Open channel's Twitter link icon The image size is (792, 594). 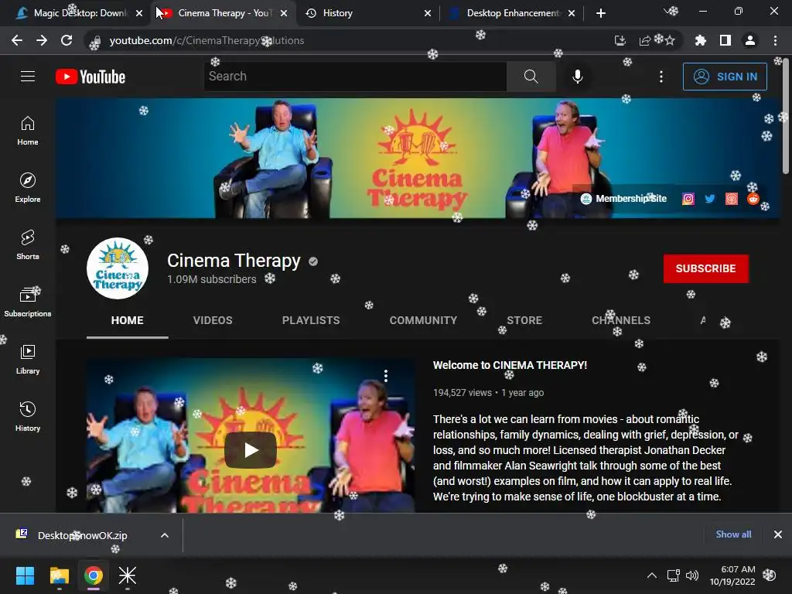coord(710,199)
